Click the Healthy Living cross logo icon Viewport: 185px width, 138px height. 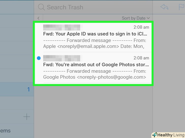coord(154,135)
